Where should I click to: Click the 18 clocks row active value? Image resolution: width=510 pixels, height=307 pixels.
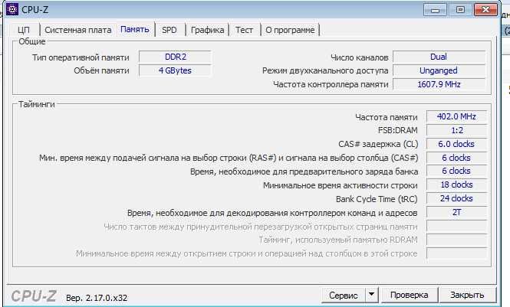point(456,185)
